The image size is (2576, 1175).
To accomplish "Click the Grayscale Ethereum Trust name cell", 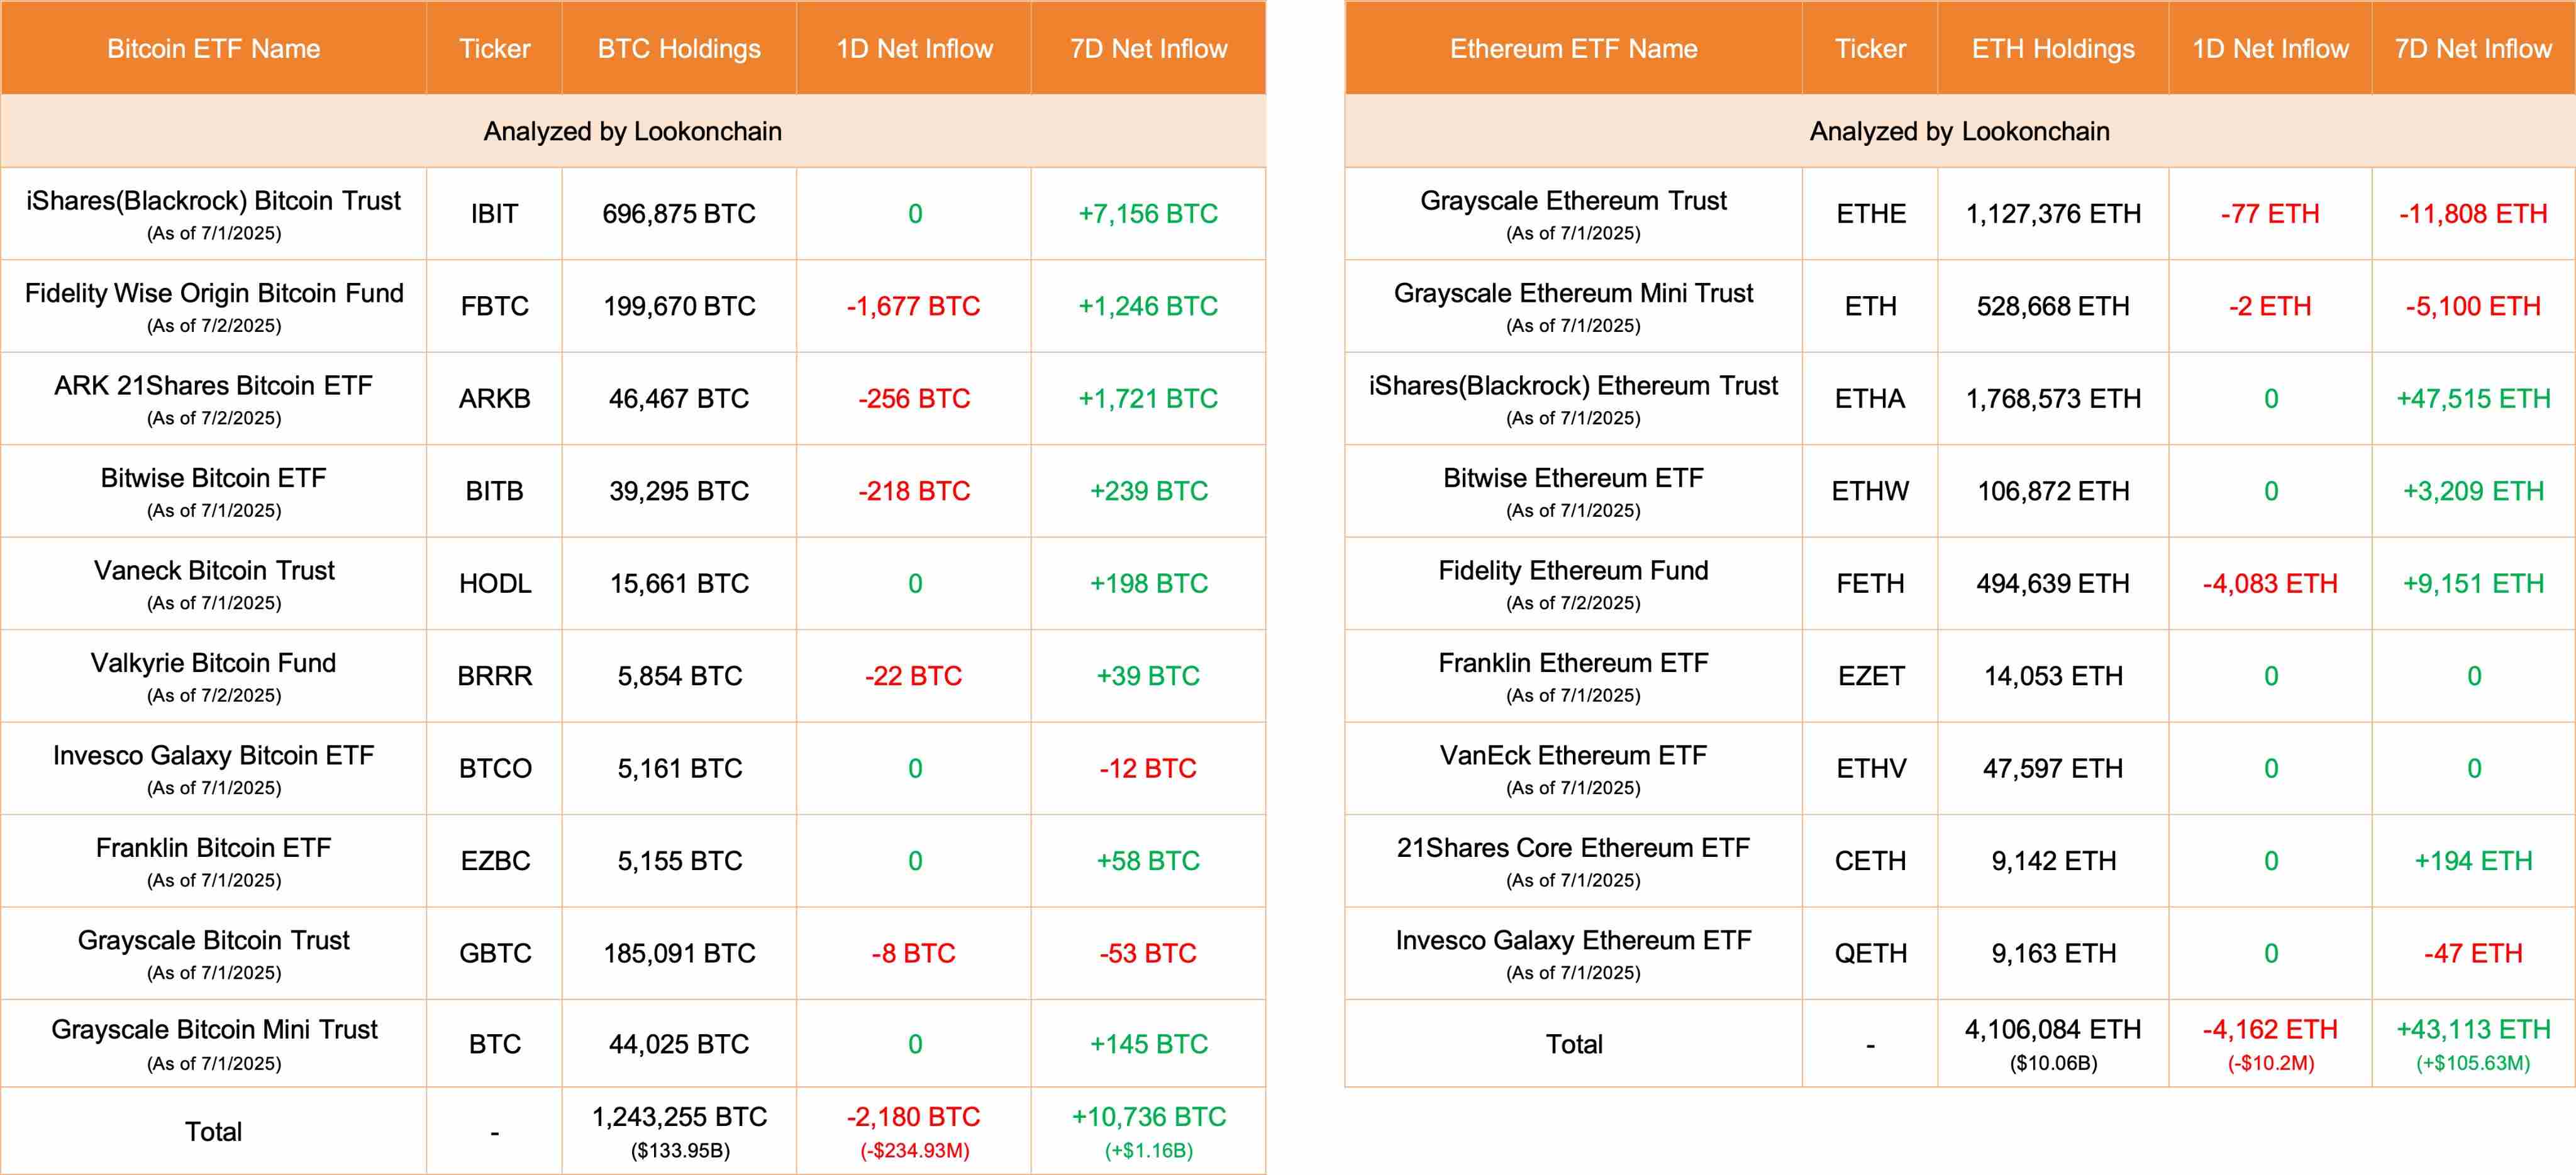I will pos(1573,214).
